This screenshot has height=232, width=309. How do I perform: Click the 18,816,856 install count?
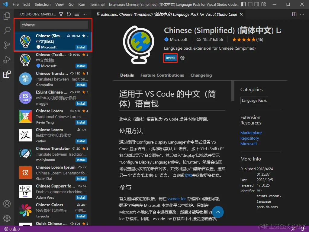210,39
